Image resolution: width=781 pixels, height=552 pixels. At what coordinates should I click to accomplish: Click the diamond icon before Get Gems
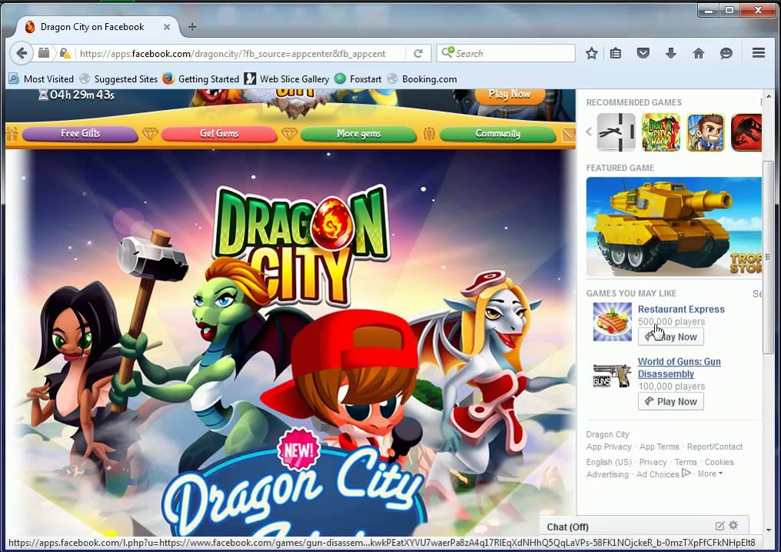pyautogui.click(x=149, y=134)
